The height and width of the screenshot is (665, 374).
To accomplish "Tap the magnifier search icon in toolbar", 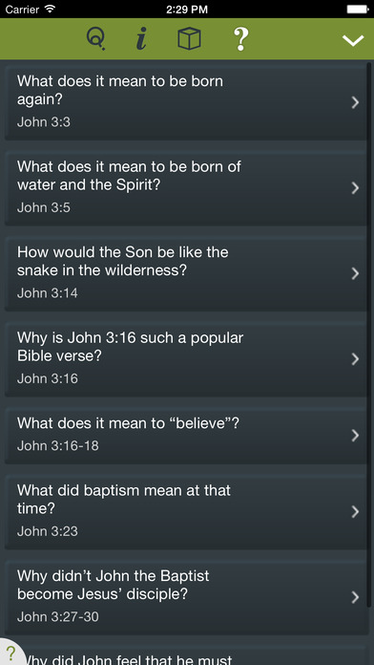I will pyautogui.click(x=96, y=39).
